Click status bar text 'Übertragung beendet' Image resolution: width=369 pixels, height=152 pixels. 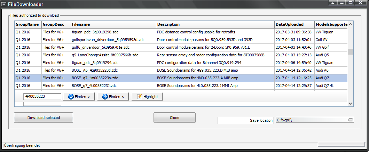click(22, 145)
